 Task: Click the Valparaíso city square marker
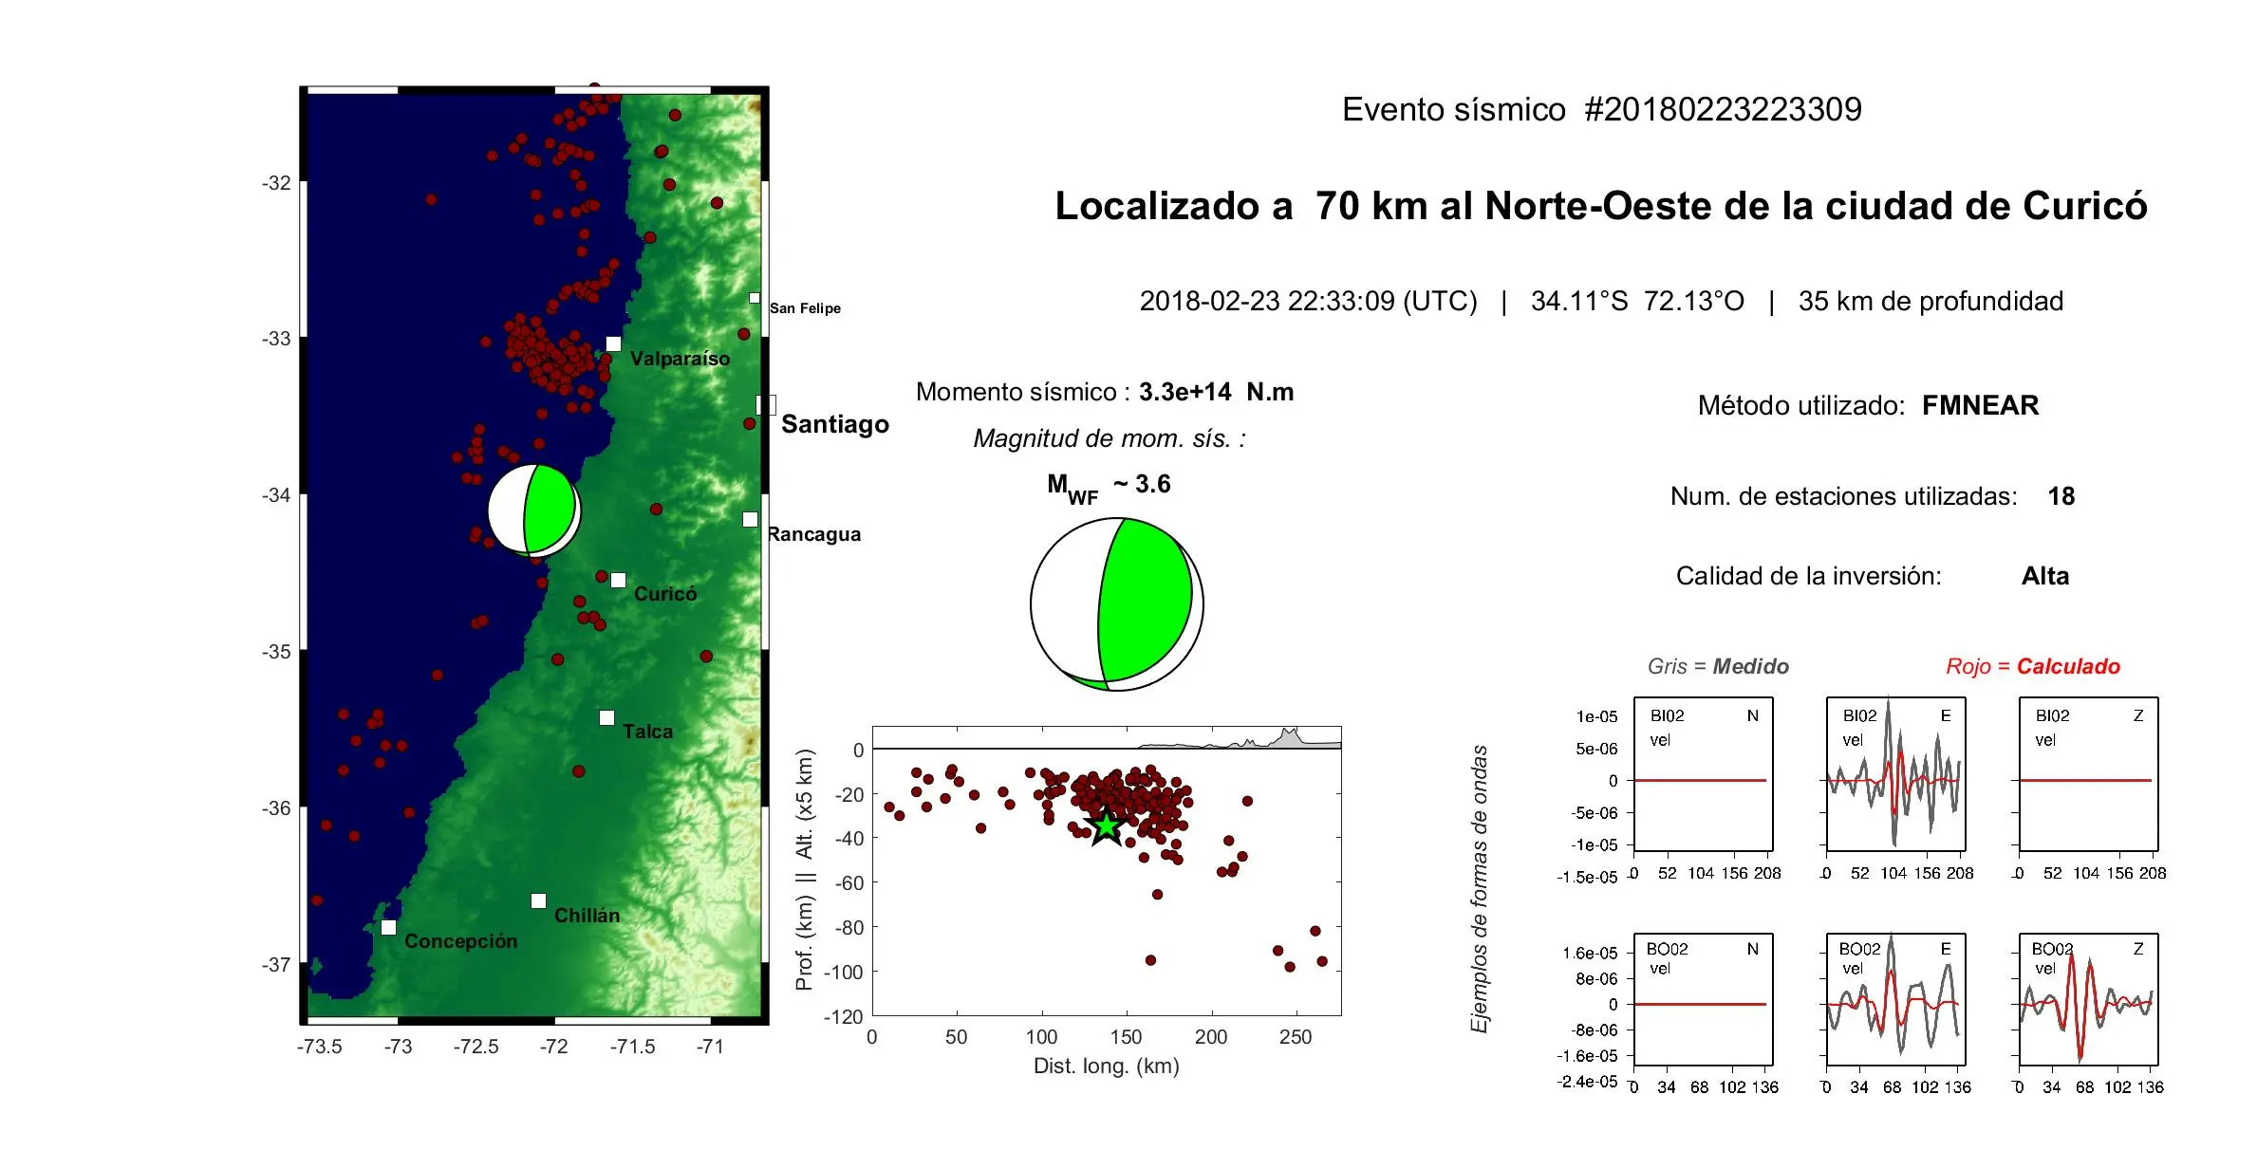[613, 343]
